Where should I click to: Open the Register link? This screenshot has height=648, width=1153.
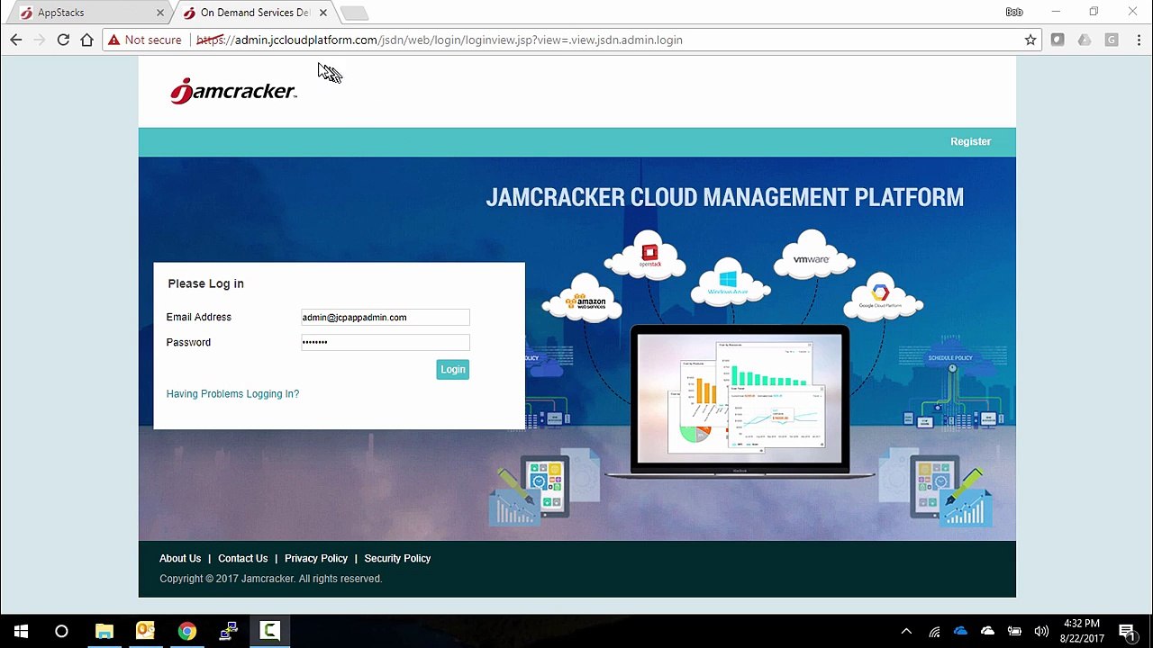970,141
